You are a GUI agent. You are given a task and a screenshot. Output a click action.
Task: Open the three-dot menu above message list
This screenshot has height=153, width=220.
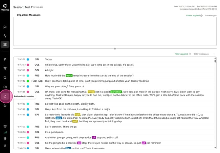tap(214, 54)
